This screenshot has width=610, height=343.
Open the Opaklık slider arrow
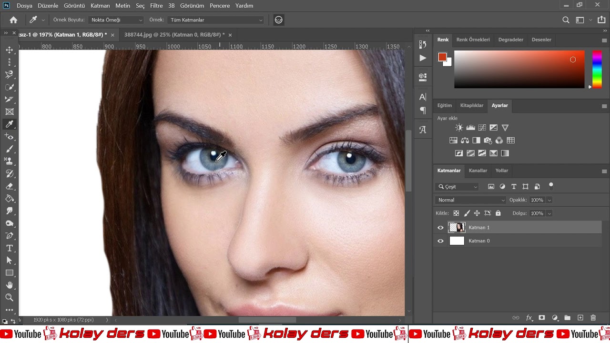point(549,200)
